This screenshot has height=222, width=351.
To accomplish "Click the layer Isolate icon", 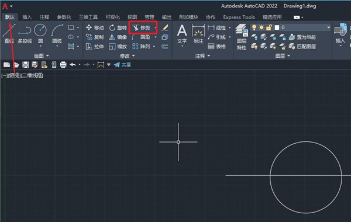I will [x=263, y=37].
